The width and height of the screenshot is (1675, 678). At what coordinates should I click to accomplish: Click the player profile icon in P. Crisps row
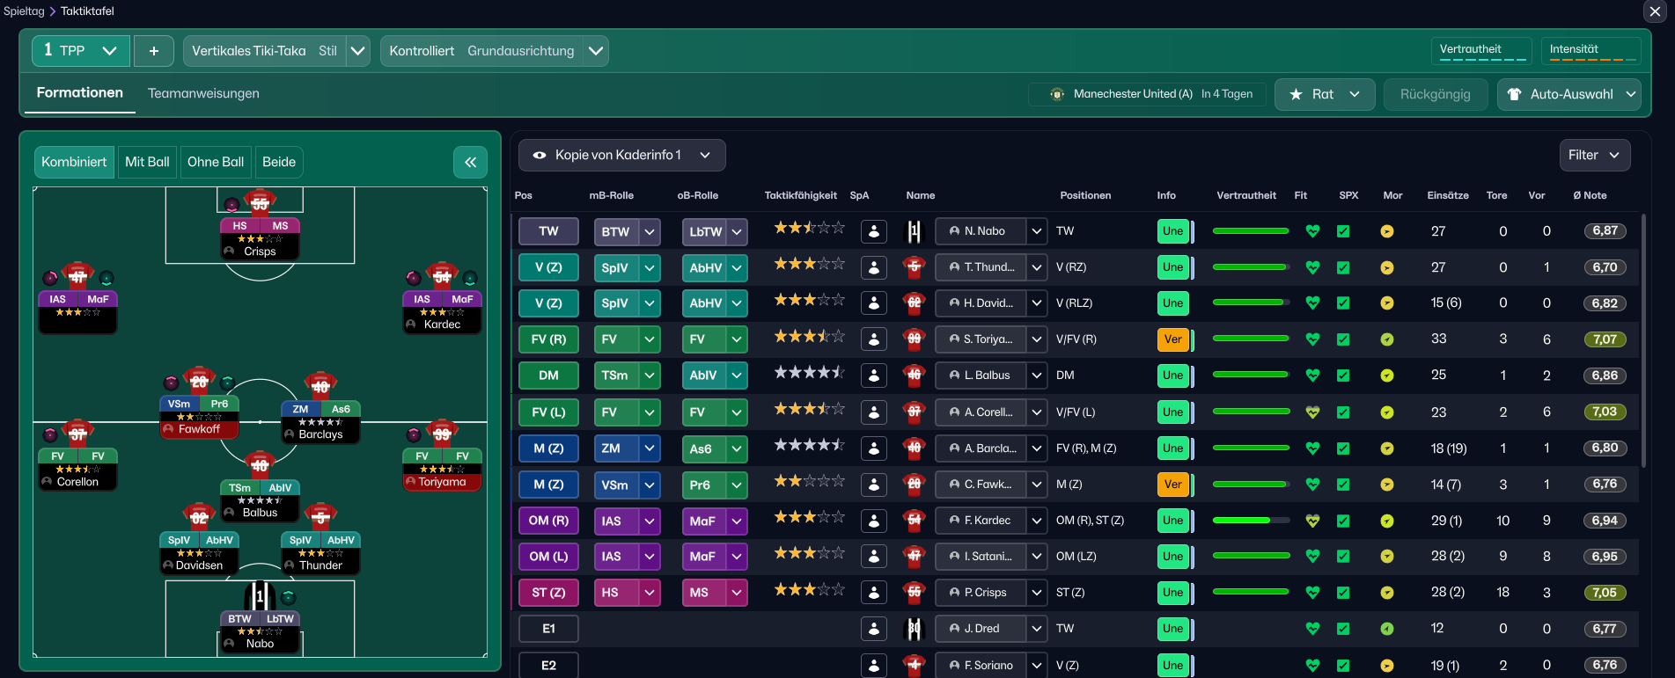(874, 593)
